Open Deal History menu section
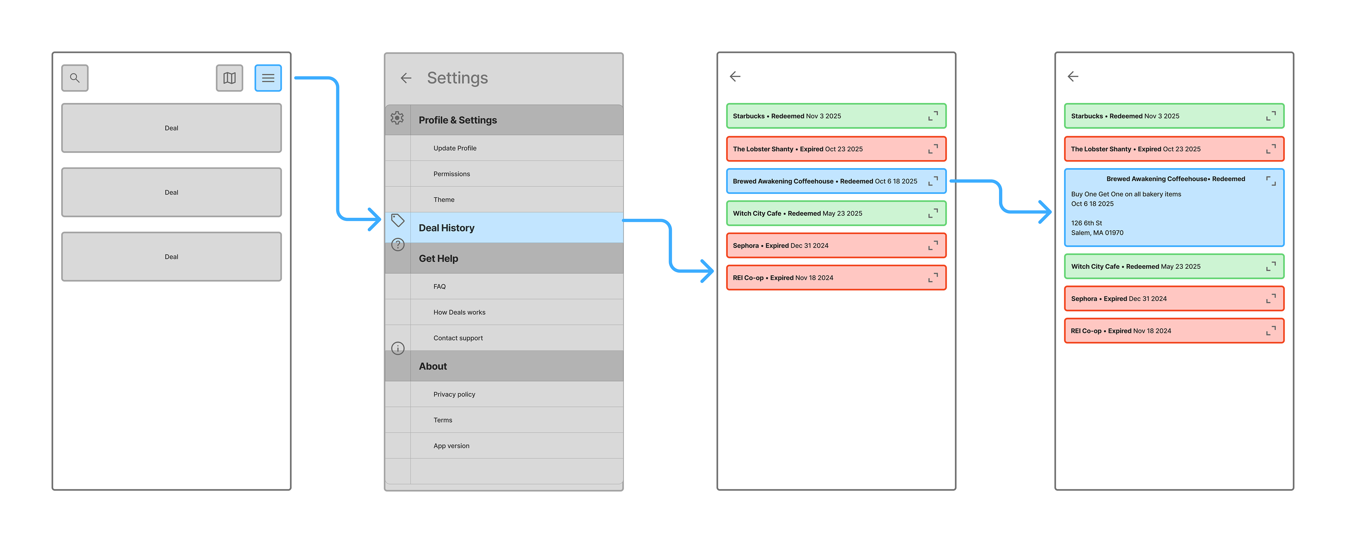Screen dimensions: 1346x543 [x=447, y=228]
